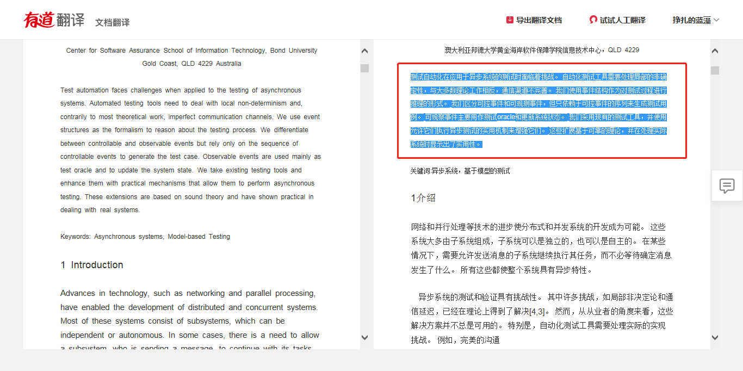
Task: Click the red human translation headset icon
Action: click(x=593, y=20)
